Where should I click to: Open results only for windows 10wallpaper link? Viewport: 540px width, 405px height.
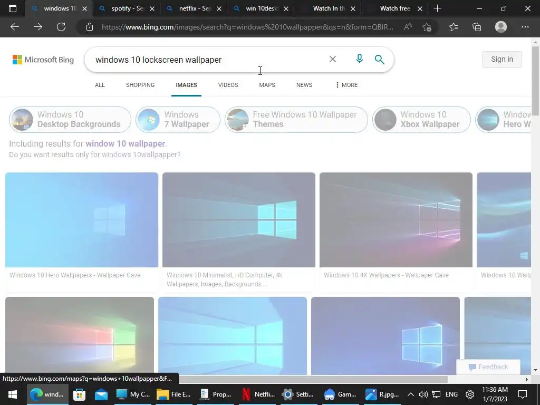pos(95,155)
